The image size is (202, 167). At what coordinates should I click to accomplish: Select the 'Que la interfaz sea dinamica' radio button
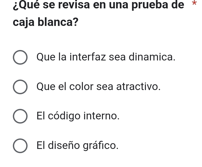pos(20,57)
